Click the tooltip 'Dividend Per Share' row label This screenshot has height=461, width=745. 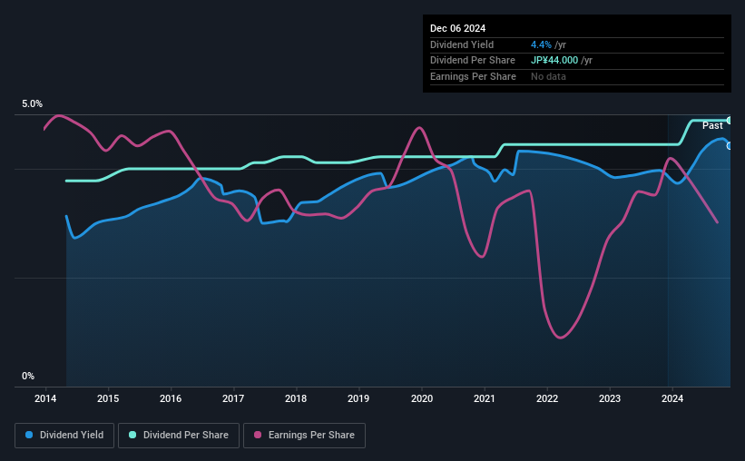pos(472,61)
